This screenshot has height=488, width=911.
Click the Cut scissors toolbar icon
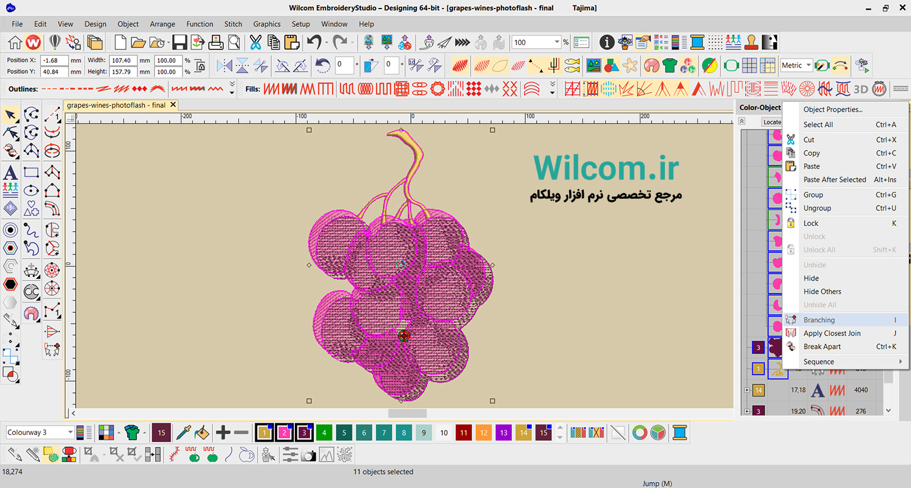[x=255, y=42]
